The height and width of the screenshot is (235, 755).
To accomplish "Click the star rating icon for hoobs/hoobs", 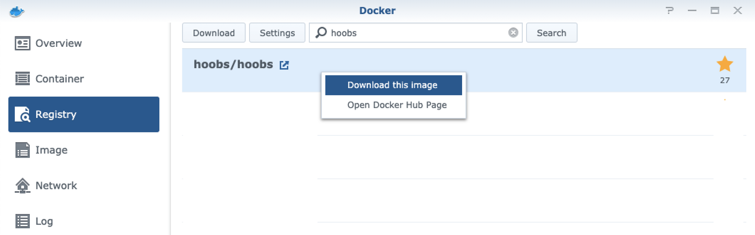I will pos(725,64).
